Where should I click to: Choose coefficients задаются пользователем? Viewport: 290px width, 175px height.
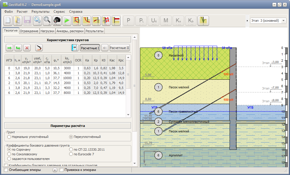tap(29, 159)
